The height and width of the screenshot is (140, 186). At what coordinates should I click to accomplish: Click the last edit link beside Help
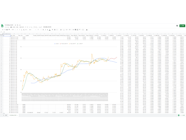click(x=47, y=27)
